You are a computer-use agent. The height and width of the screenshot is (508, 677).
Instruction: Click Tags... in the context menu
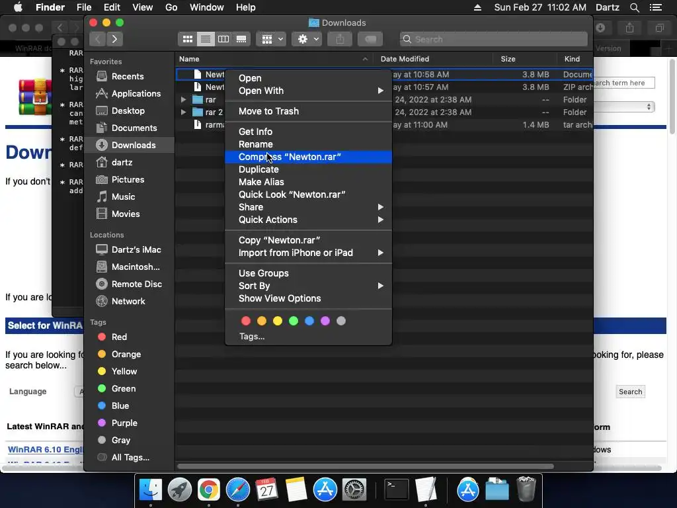(x=252, y=337)
